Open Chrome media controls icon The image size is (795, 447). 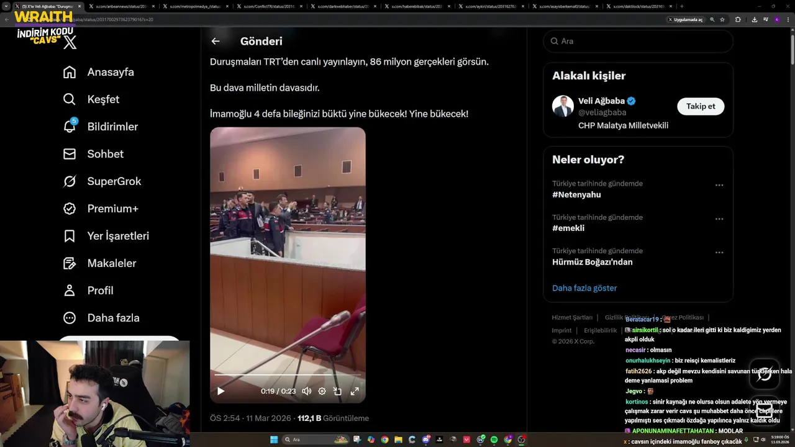click(x=765, y=19)
